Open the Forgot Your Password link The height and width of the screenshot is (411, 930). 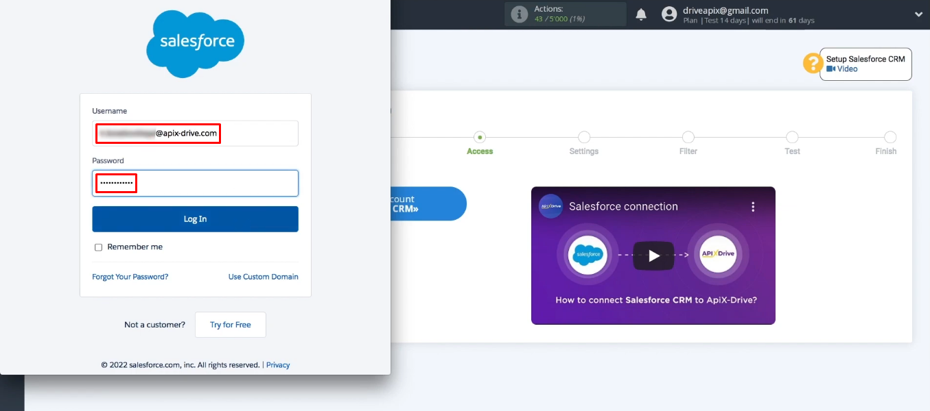tap(130, 276)
